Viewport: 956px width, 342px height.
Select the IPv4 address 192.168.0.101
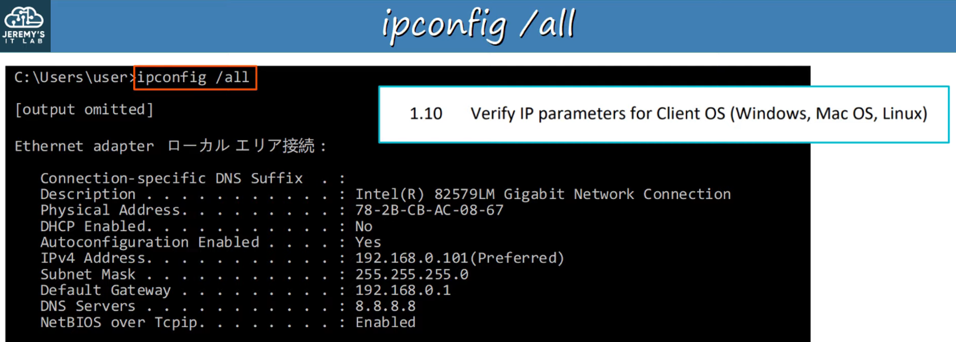(x=411, y=258)
